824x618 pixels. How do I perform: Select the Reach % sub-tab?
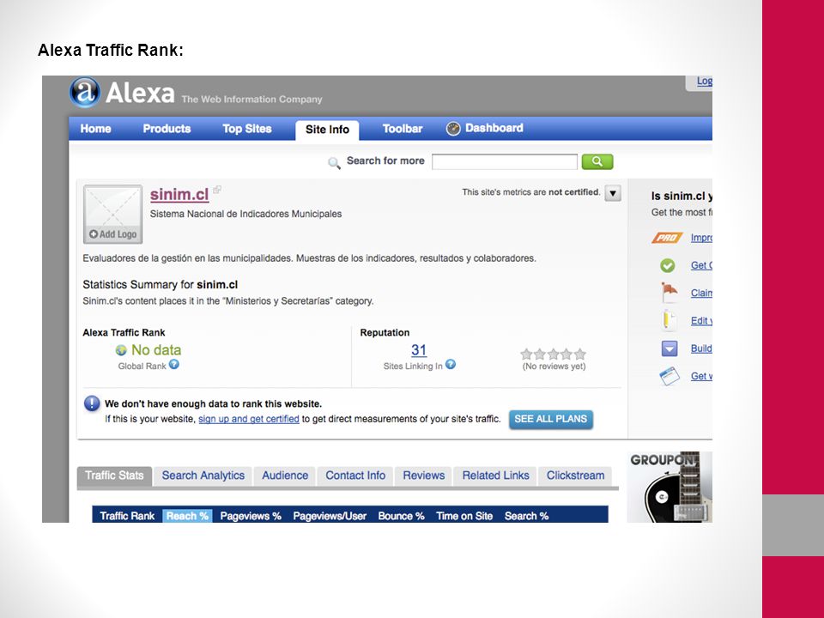[187, 516]
